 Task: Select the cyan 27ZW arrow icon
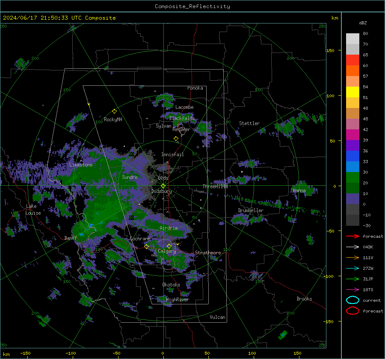(352, 269)
